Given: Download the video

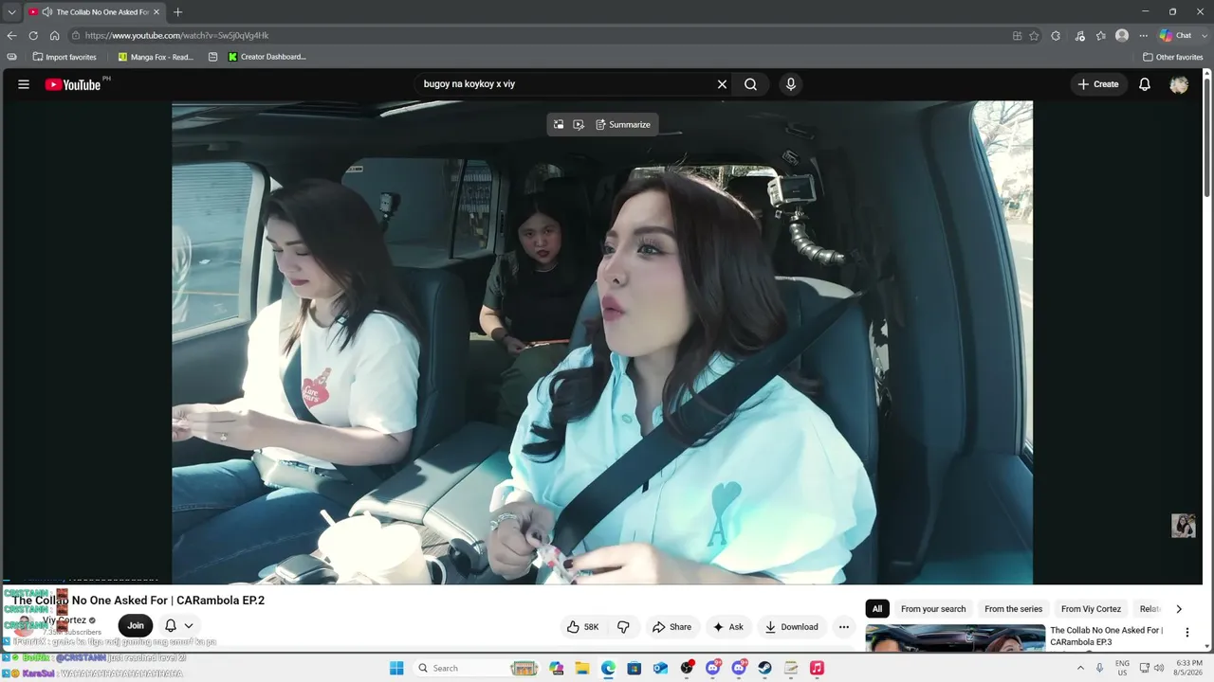Looking at the screenshot, I should [x=792, y=627].
